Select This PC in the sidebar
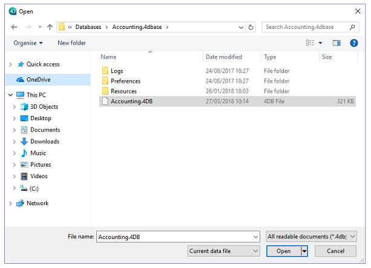371x268 pixels. 36,95
